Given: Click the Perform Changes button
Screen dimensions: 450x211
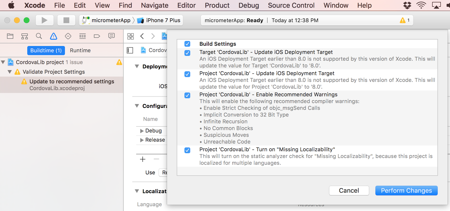Looking at the screenshot, I should (x=406, y=191).
